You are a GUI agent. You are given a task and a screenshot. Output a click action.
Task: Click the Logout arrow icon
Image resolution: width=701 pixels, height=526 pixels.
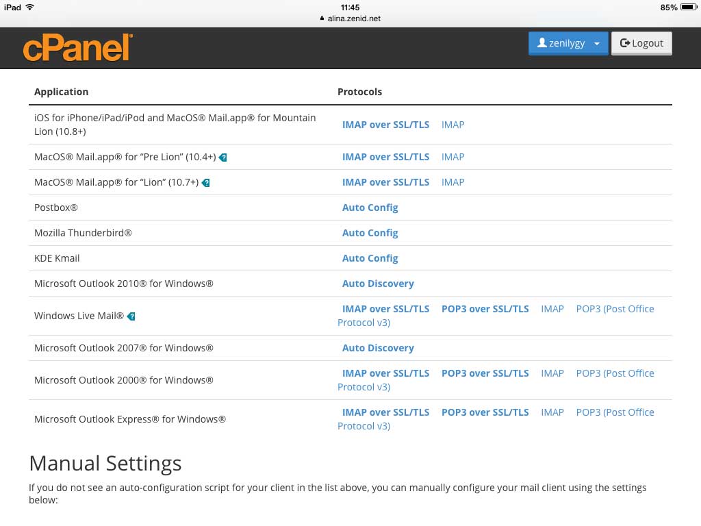624,43
